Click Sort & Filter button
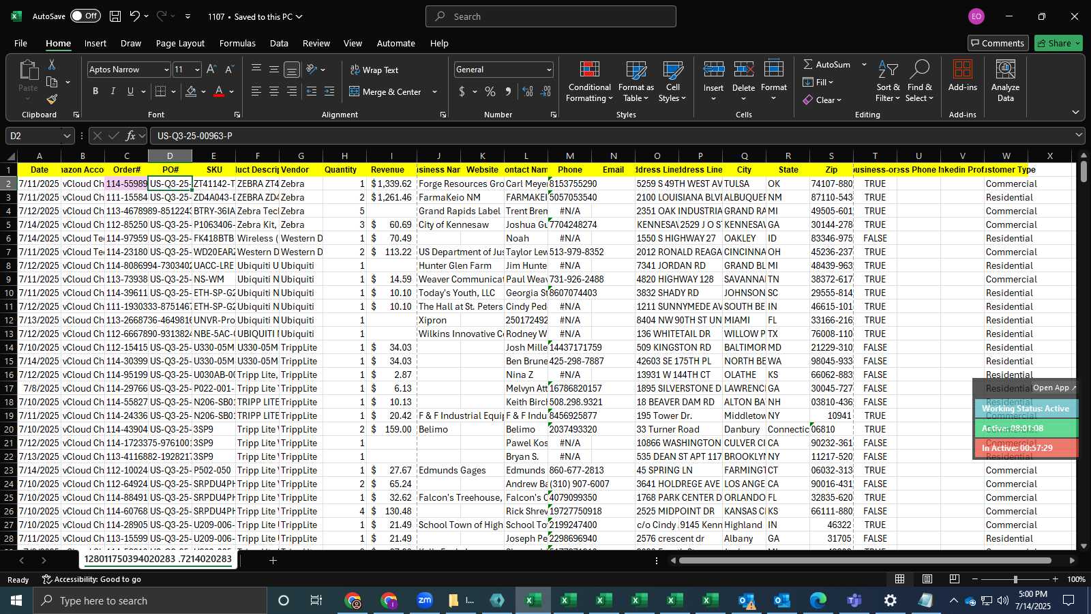 888,82
